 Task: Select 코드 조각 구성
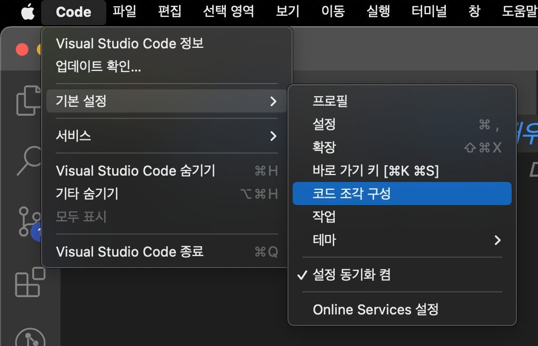(x=402, y=194)
